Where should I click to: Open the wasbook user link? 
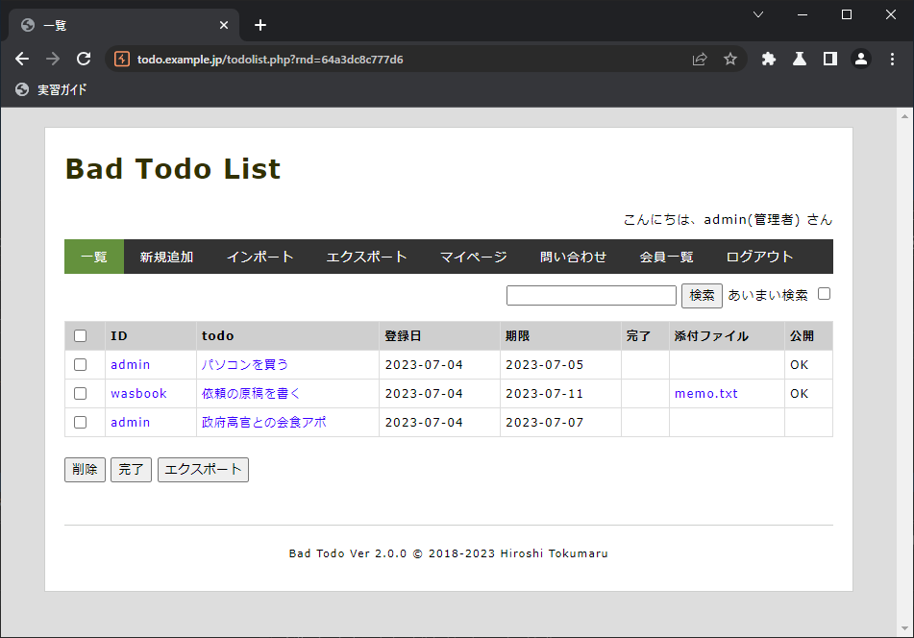click(138, 393)
